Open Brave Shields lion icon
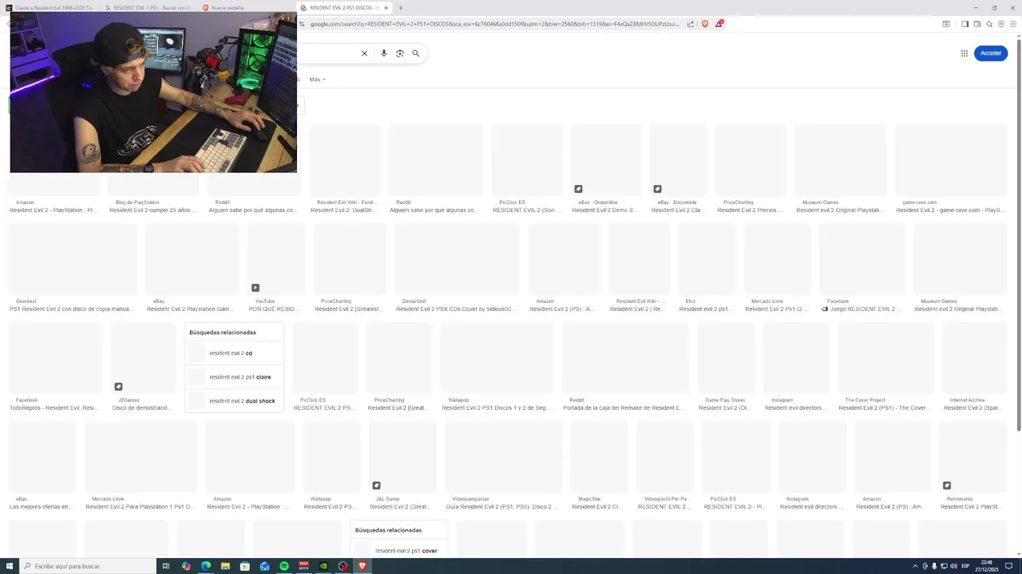1022x574 pixels. [x=705, y=24]
